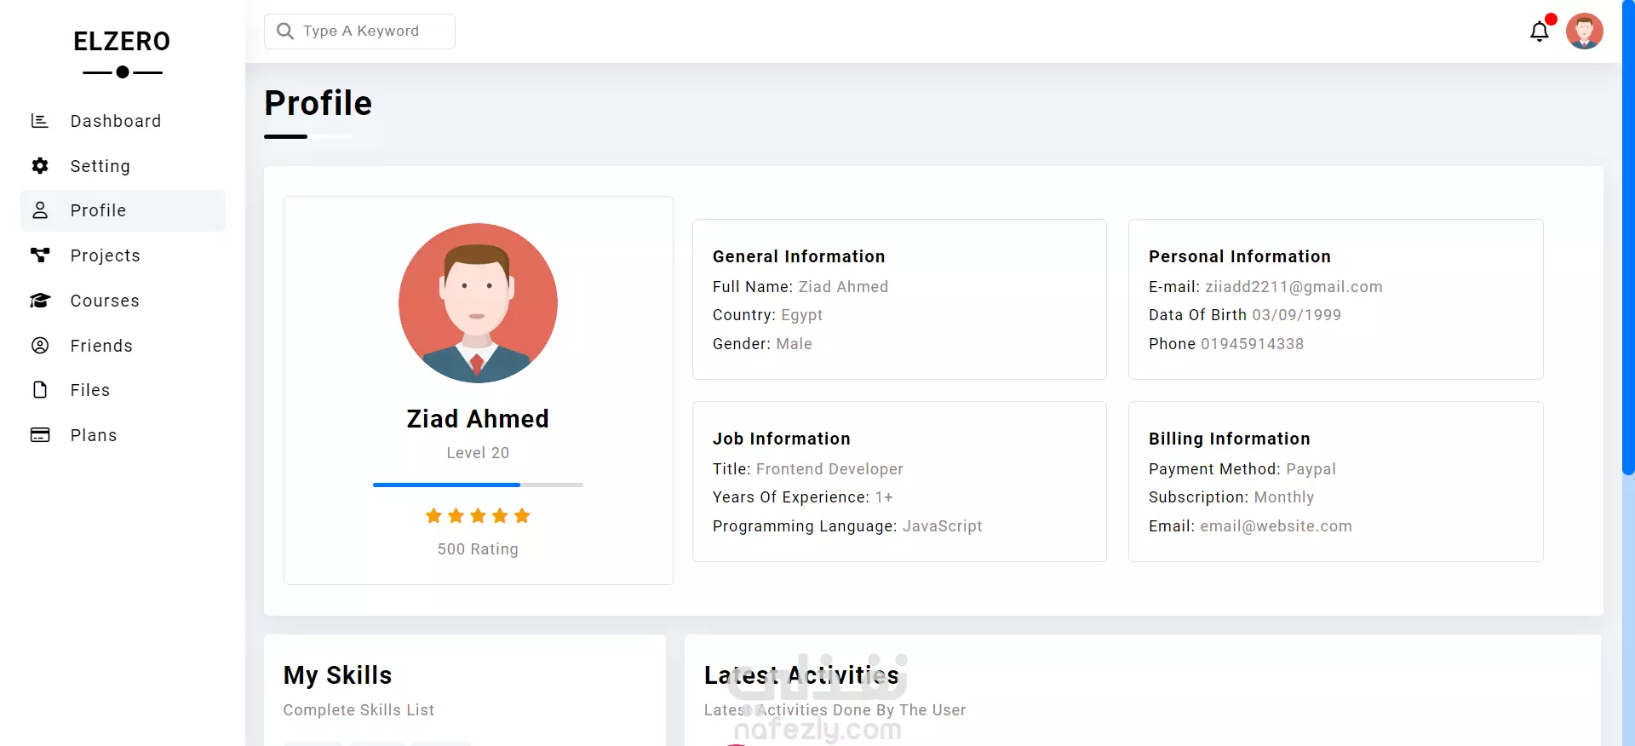The width and height of the screenshot is (1635, 746).
Task: Click the third rating star
Action: (x=478, y=515)
